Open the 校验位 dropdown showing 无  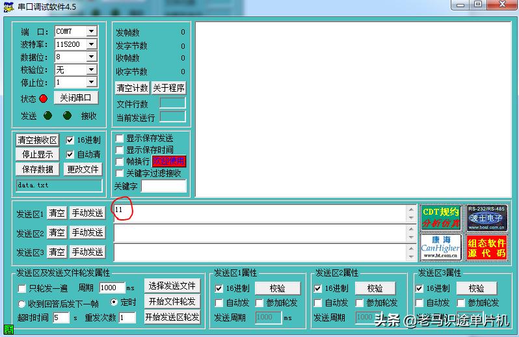(91, 70)
